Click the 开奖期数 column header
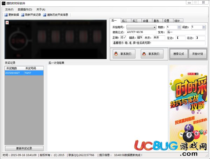 pos(14,68)
